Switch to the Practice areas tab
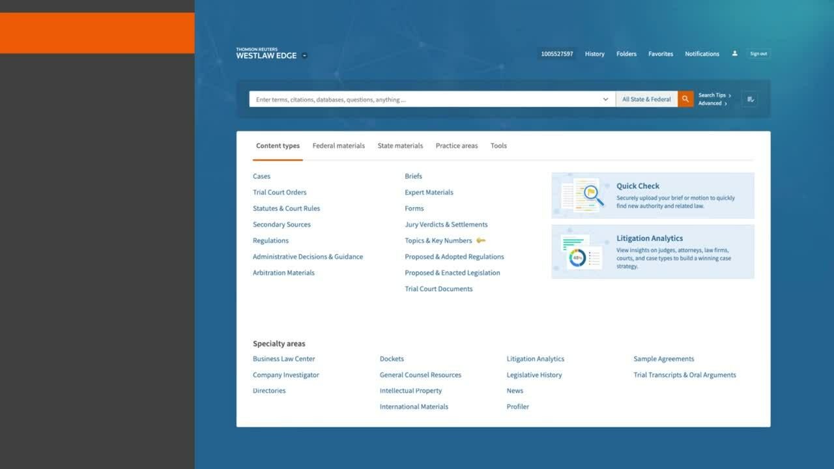834x469 pixels. (x=456, y=146)
